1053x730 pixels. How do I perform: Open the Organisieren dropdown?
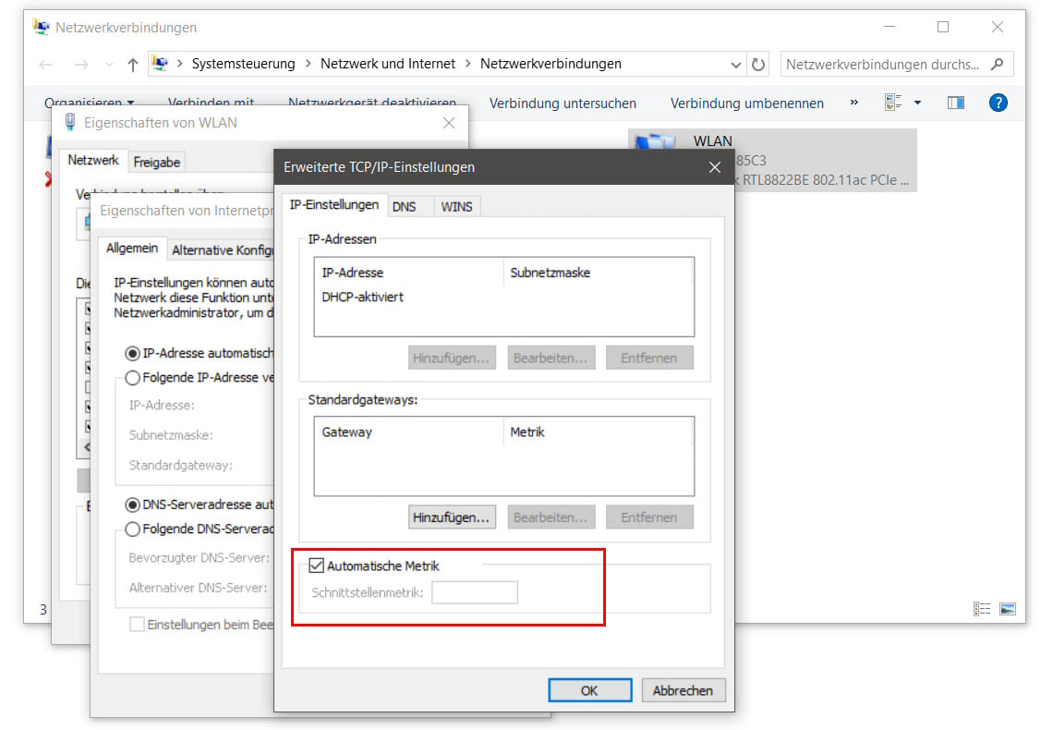85,102
